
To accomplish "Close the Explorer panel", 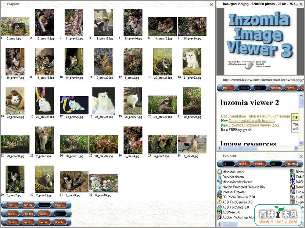I will [301, 156].
